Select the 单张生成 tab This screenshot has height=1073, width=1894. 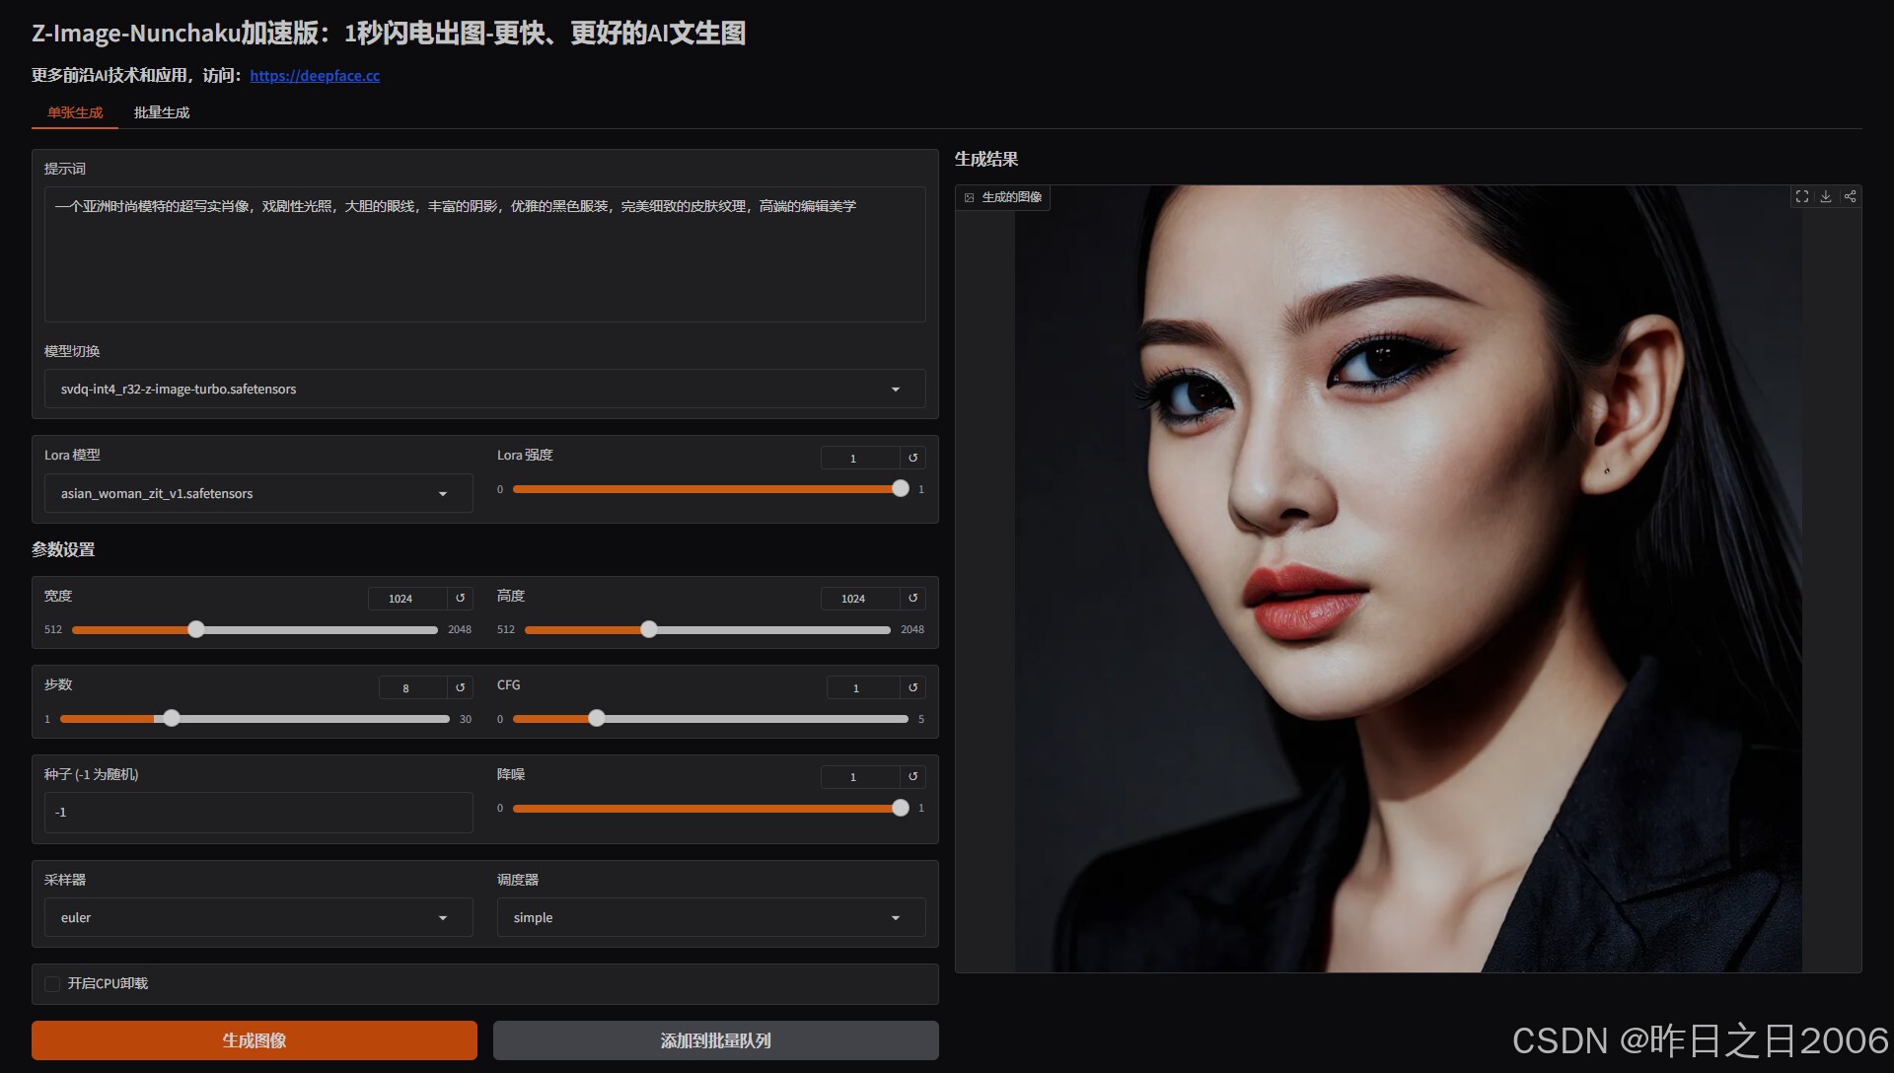pos(75,112)
